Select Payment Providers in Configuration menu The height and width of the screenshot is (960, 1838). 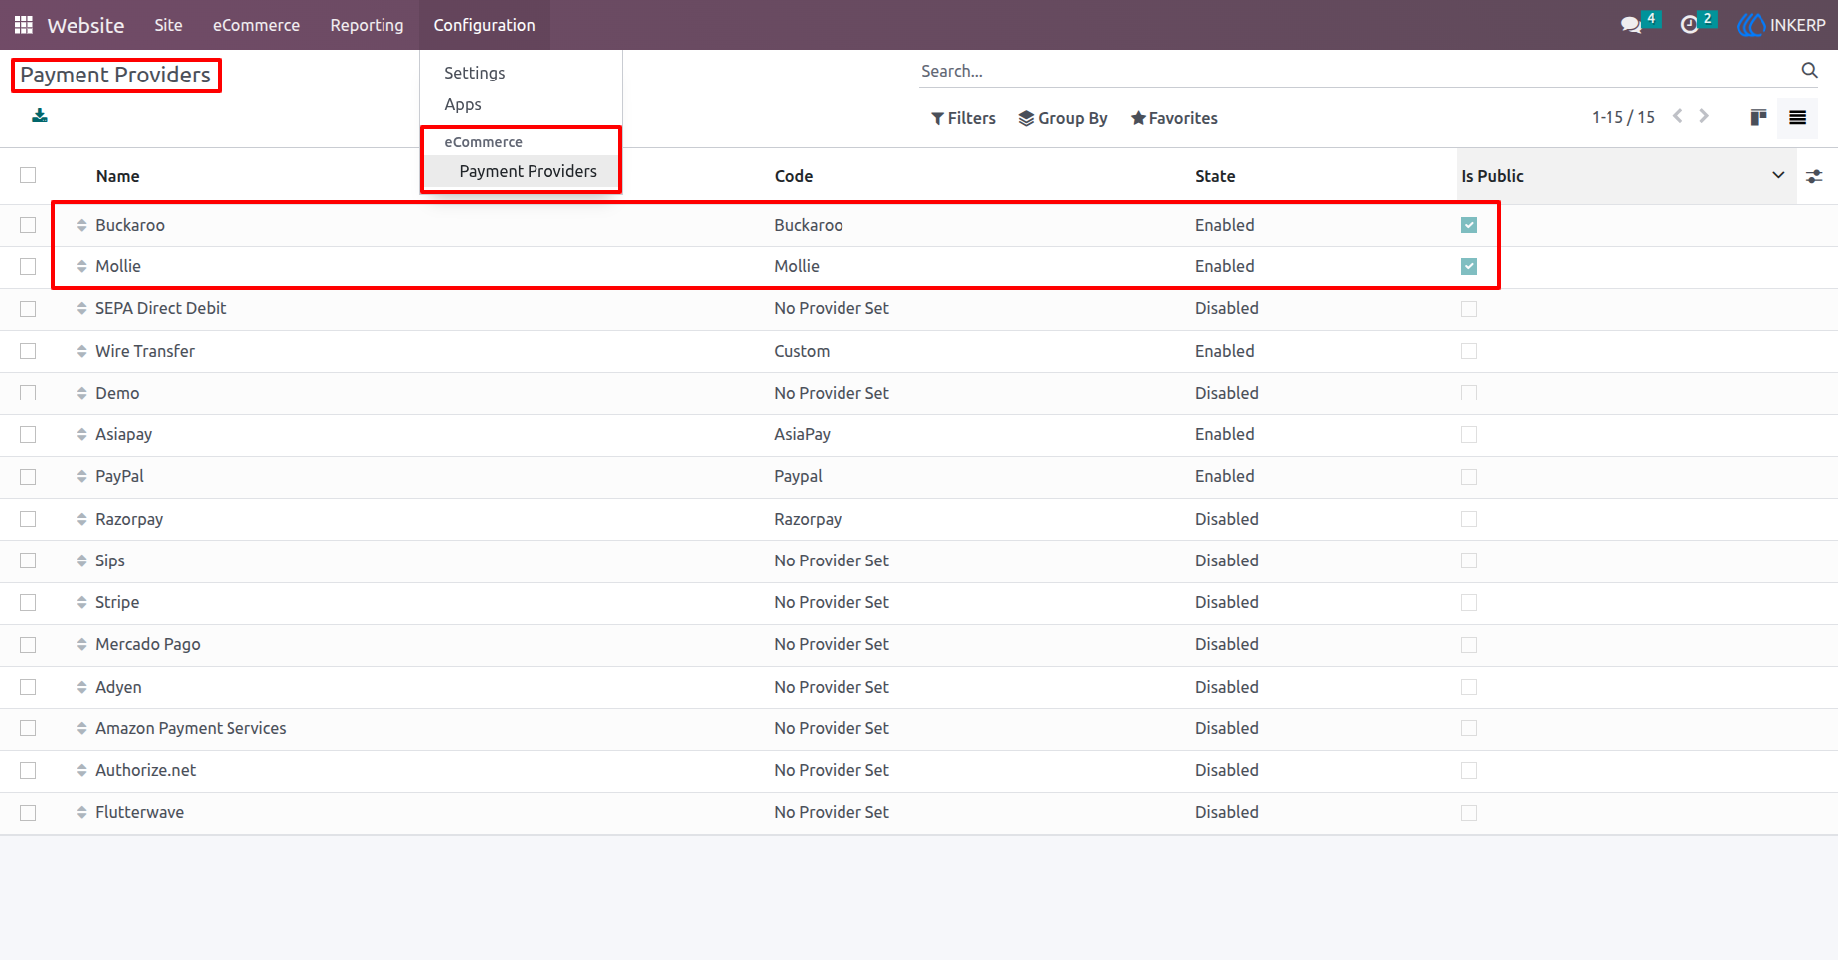coord(528,171)
